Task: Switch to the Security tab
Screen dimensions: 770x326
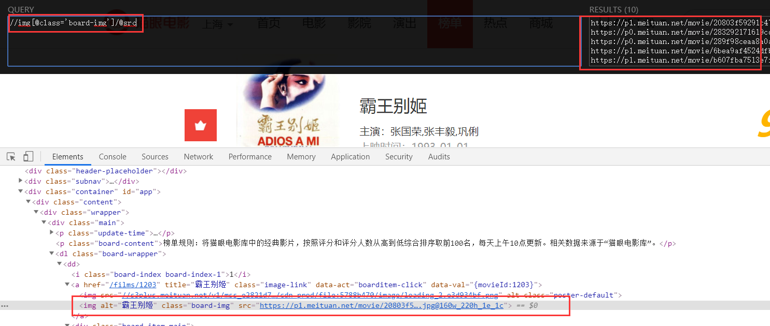Action: pos(399,157)
